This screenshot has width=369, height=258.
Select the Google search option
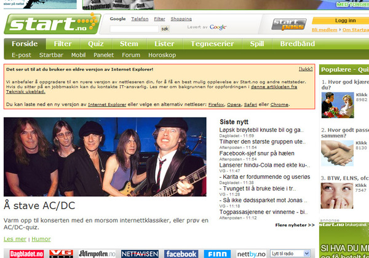[117, 19]
